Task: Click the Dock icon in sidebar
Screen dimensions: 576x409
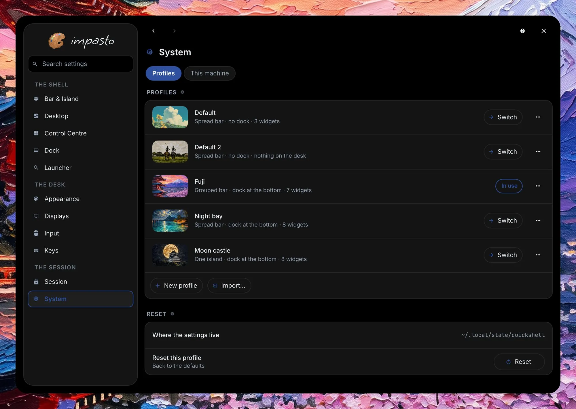Action: pyautogui.click(x=36, y=151)
